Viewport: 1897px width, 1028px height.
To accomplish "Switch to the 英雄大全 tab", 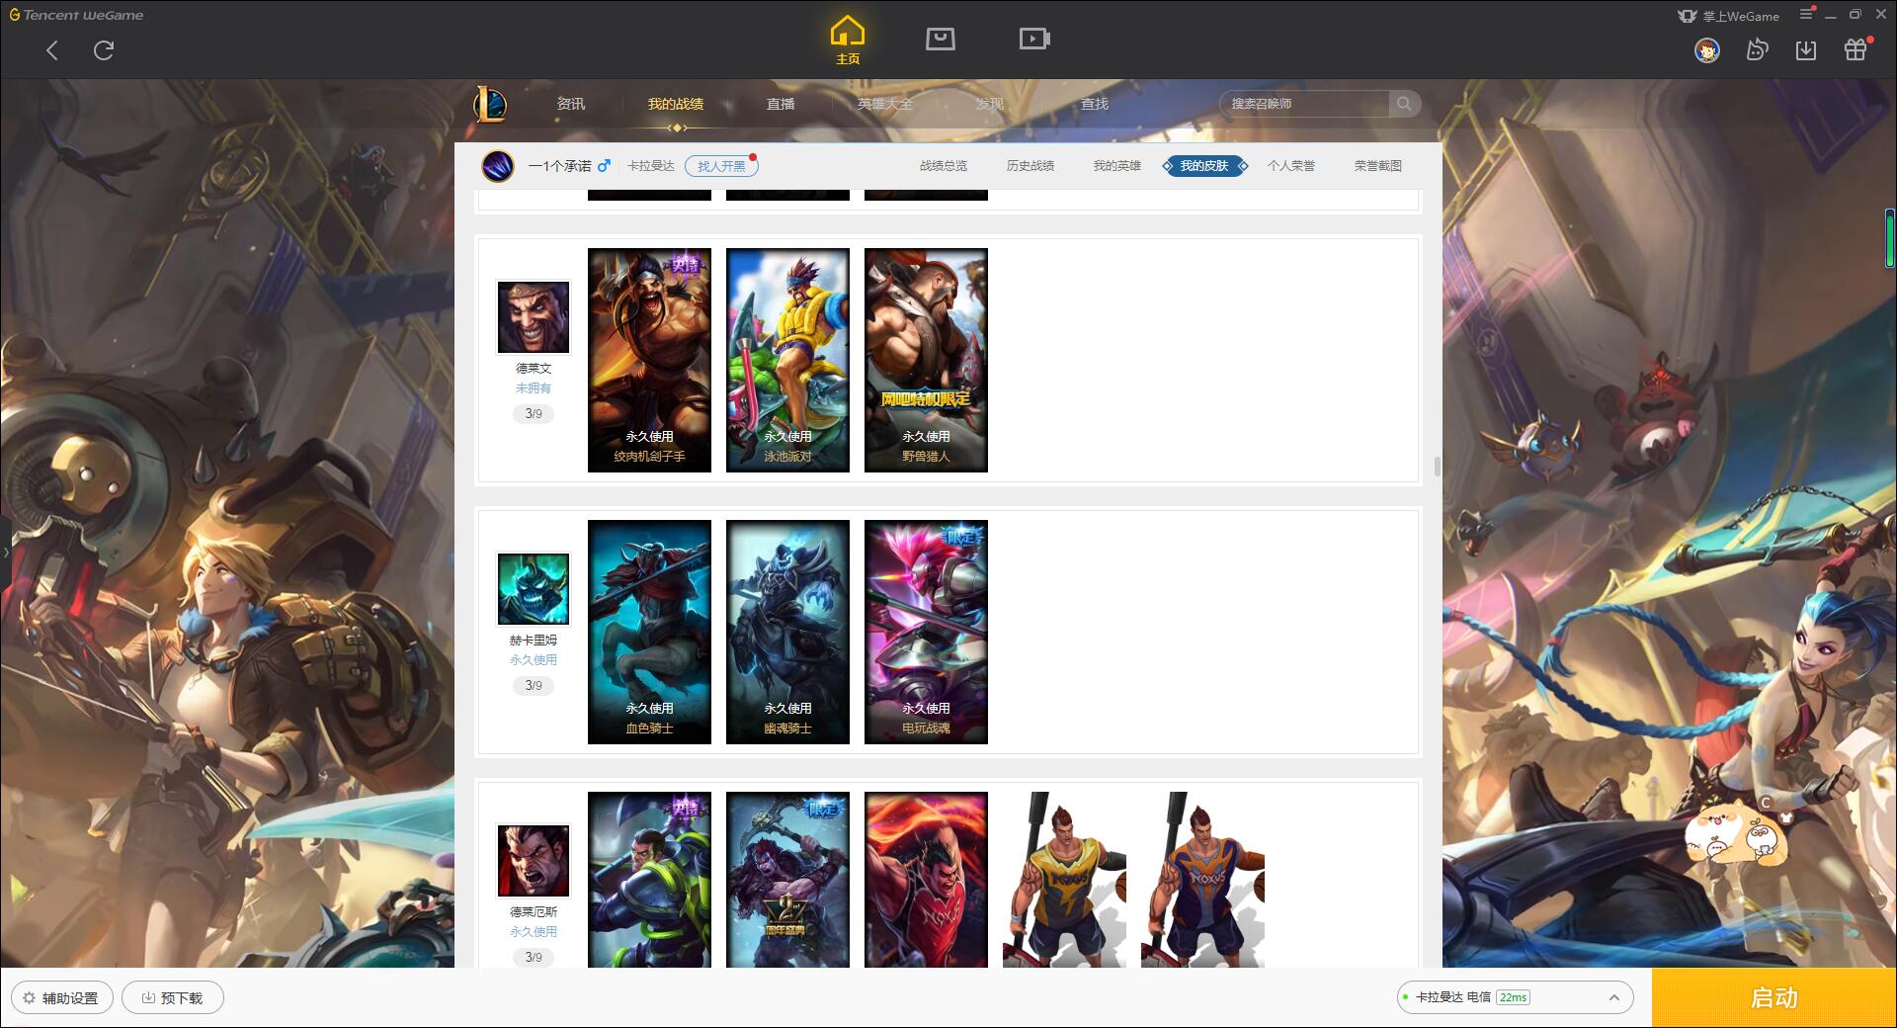I will pos(885,104).
